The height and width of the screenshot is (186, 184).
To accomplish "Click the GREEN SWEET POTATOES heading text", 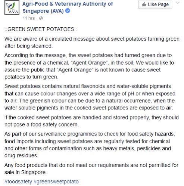I will click(41, 29).
